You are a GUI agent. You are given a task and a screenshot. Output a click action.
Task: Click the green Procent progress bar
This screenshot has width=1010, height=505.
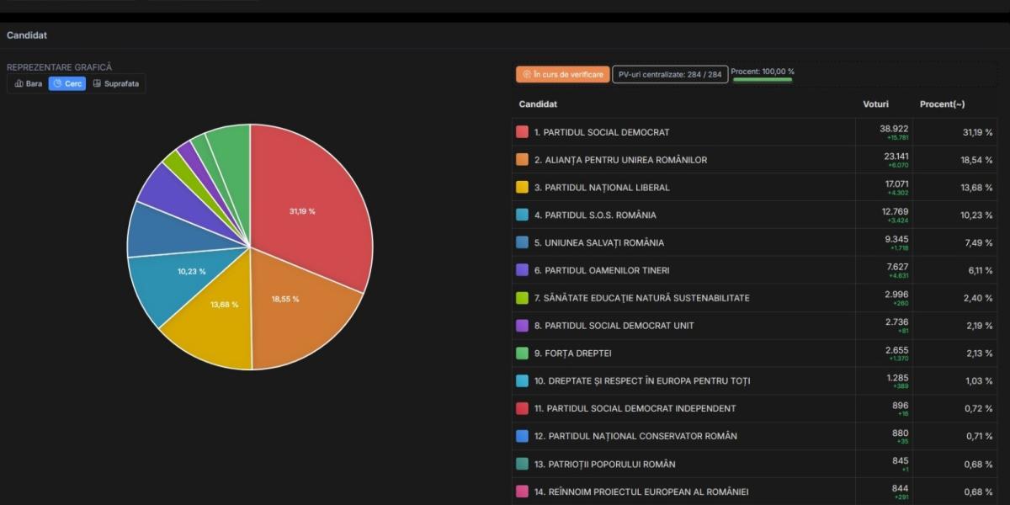click(x=763, y=80)
